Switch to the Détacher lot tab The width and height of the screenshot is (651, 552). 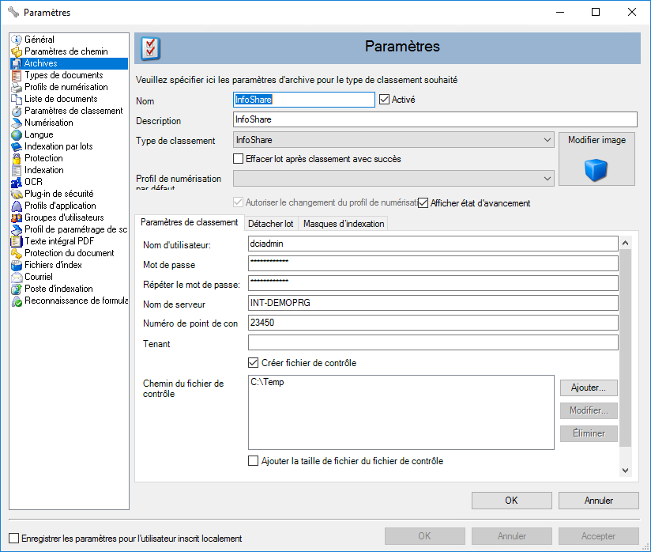272,224
